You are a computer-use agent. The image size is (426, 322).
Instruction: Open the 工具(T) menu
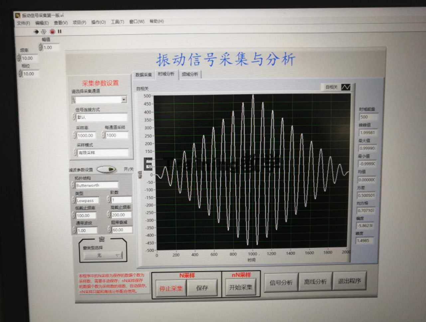pyautogui.click(x=117, y=22)
